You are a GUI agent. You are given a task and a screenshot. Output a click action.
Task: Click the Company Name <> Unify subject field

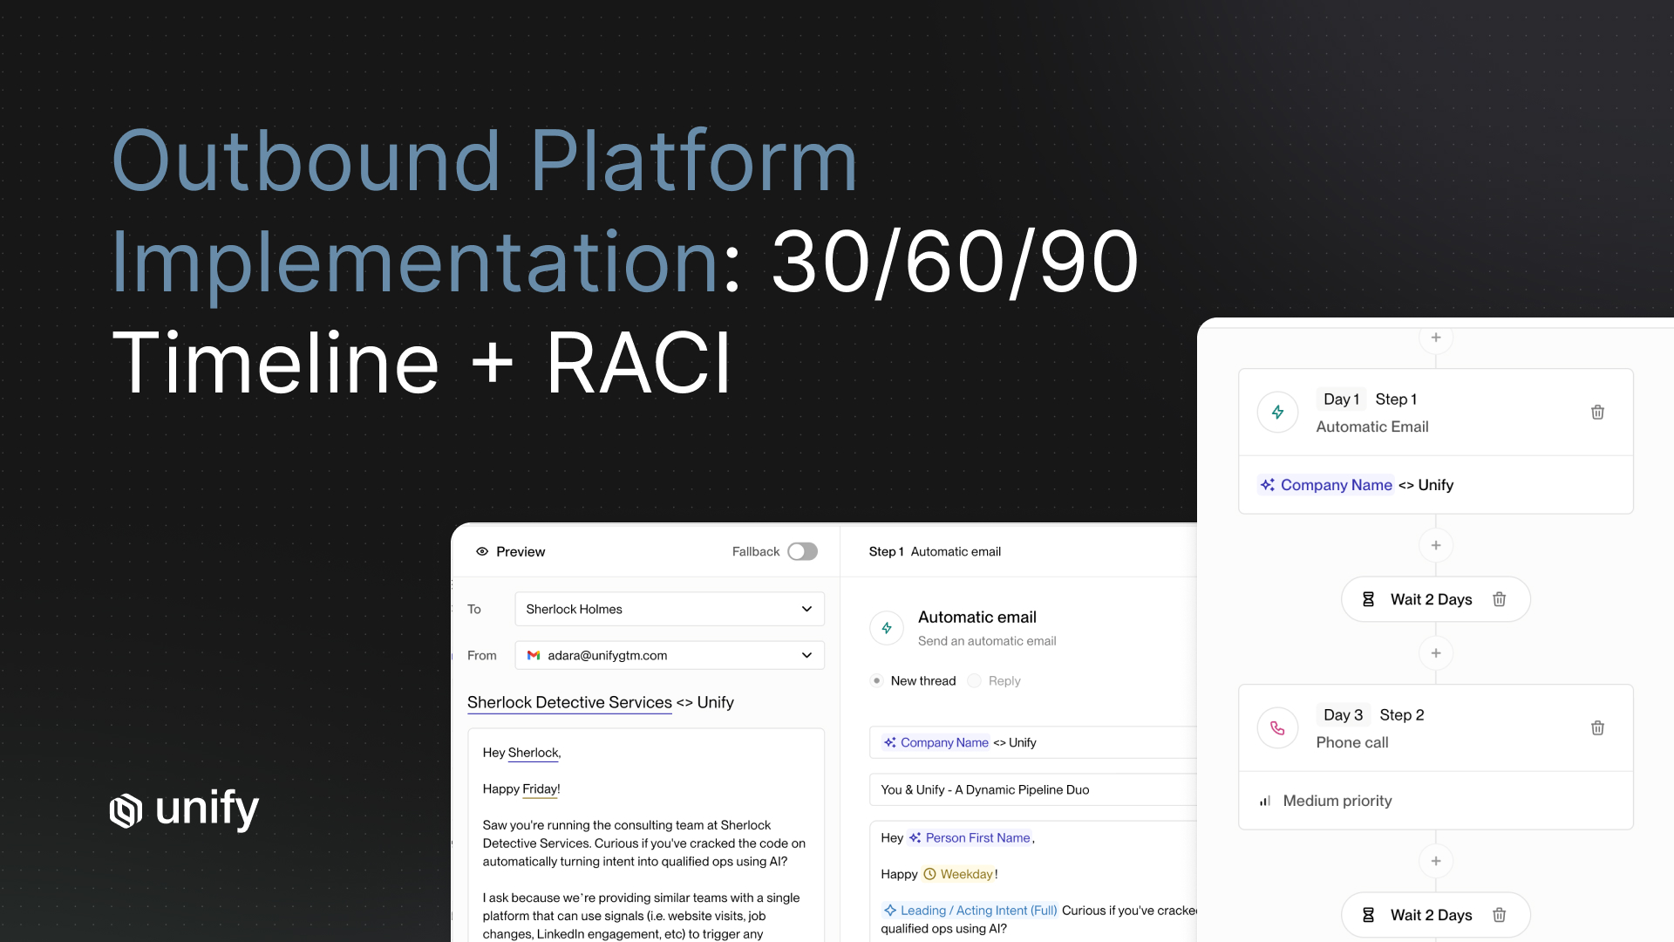1033,742
